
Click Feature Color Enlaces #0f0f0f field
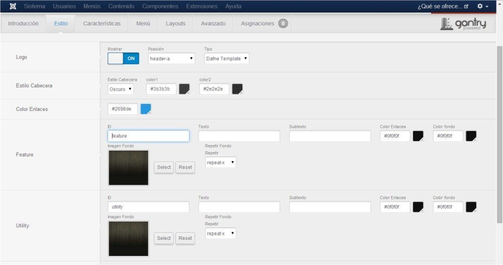click(x=395, y=136)
